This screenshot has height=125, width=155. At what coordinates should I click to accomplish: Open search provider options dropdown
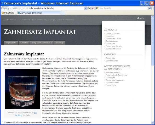(152, 8)
